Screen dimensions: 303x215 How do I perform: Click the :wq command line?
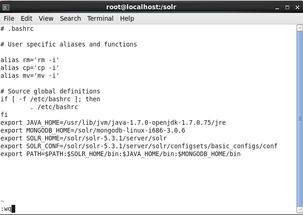click(x=8, y=209)
